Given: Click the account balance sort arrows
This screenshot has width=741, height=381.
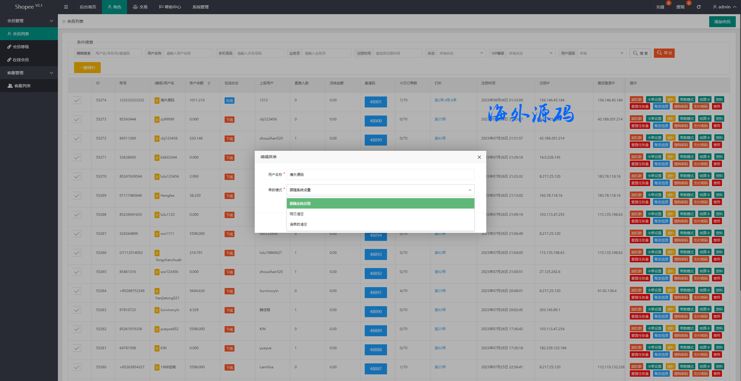Looking at the screenshot, I should [209, 83].
